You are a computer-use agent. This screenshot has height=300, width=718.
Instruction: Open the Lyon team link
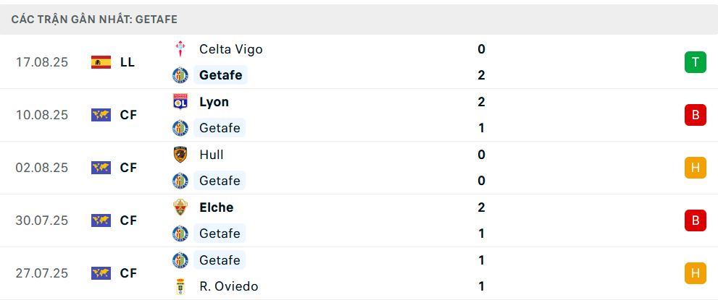(214, 102)
